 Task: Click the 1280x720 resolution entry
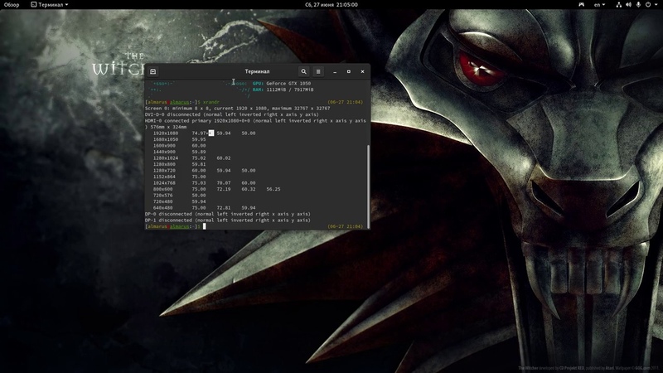(164, 171)
